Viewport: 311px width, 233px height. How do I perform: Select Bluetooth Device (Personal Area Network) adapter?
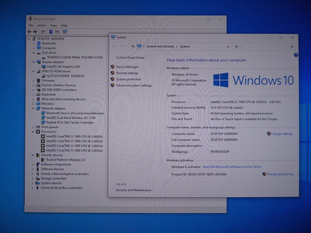coord(75,113)
